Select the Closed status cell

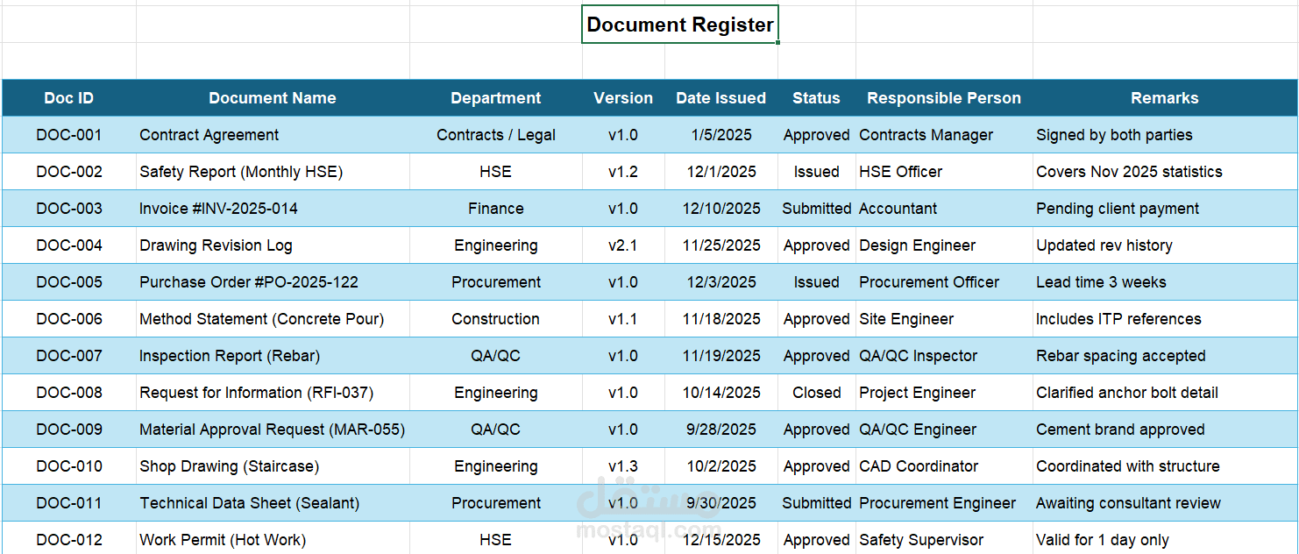point(817,393)
